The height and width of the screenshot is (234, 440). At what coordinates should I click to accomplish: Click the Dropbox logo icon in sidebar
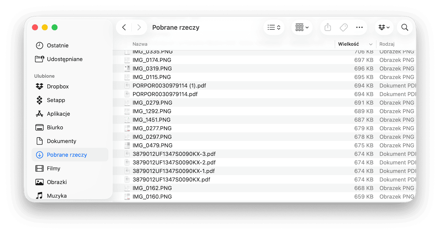[39, 86]
